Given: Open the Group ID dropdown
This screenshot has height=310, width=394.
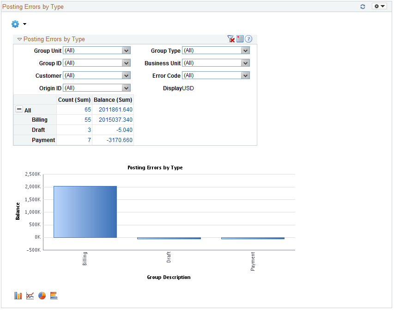Looking at the screenshot, I should (97, 63).
